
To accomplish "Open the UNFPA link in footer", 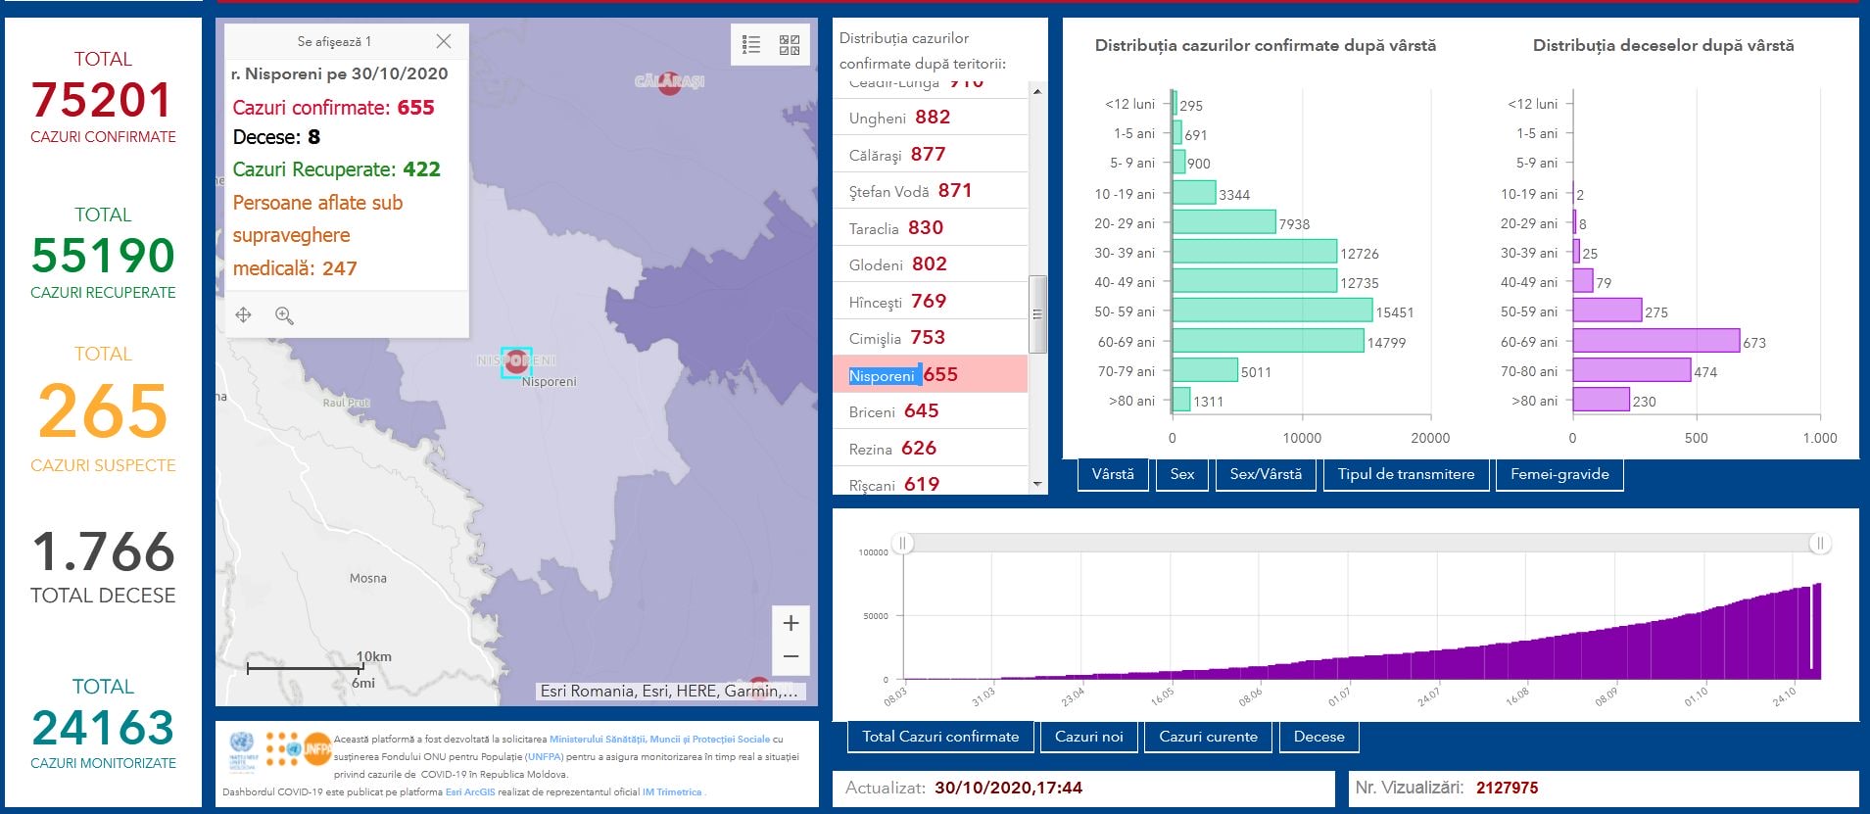I will click(x=544, y=756).
